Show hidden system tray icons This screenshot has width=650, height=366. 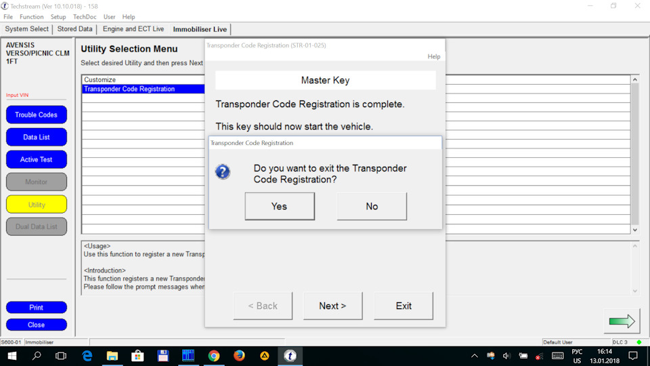(x=475, y=356)
